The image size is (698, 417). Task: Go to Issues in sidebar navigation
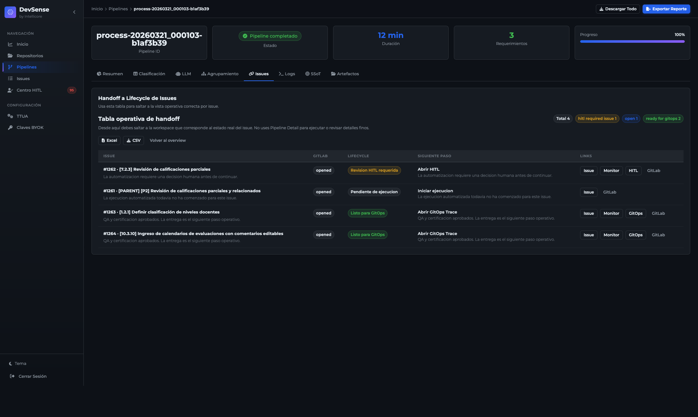[23, 79]
